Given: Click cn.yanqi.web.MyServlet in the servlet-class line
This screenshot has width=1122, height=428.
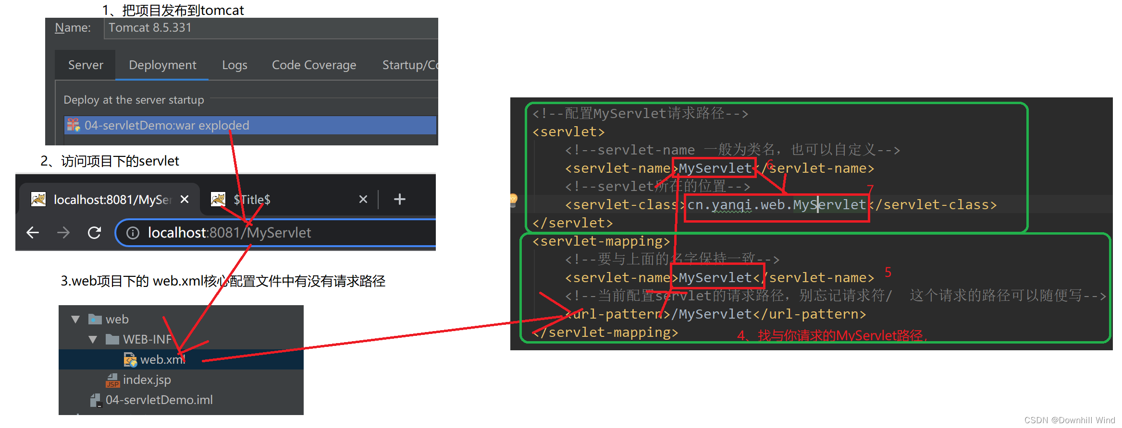Looking at the screenshot, I should pos(777,205).
